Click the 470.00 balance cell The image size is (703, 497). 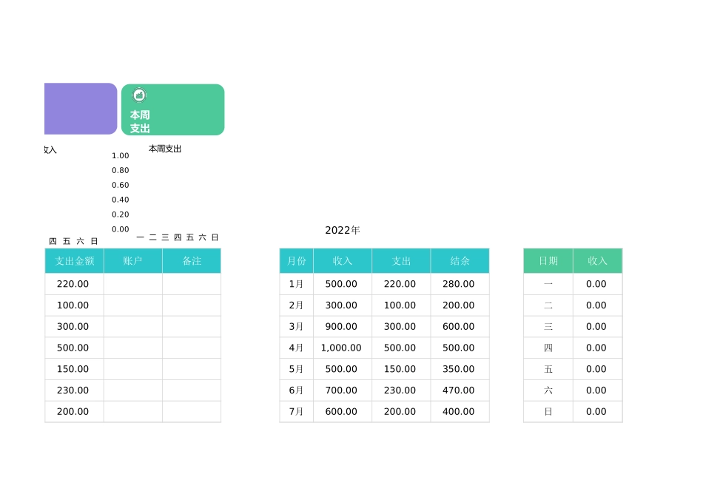click(459, 390)
